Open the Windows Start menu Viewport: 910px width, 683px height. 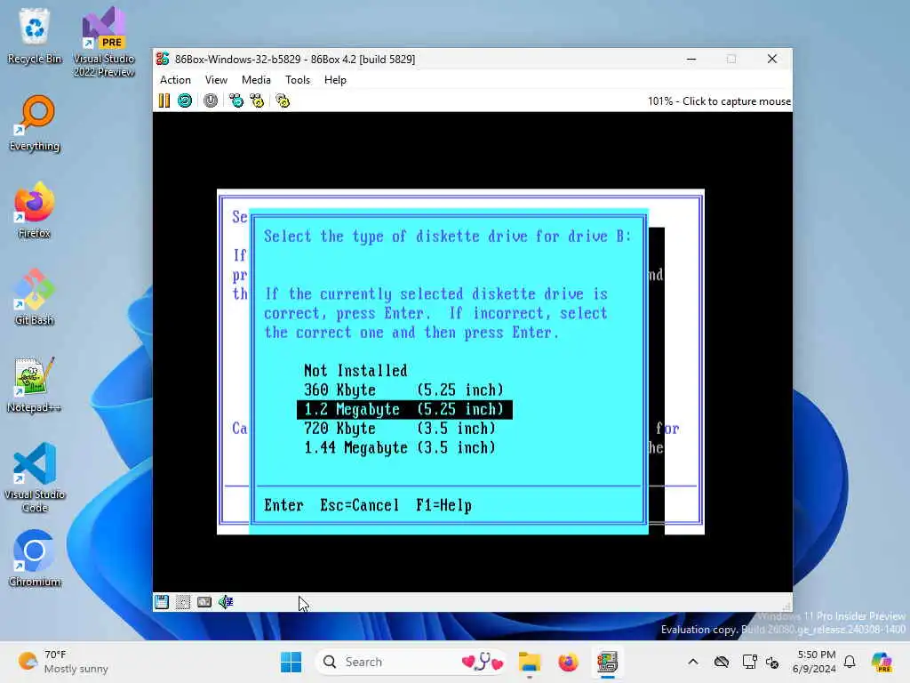[x=291, y=662]
